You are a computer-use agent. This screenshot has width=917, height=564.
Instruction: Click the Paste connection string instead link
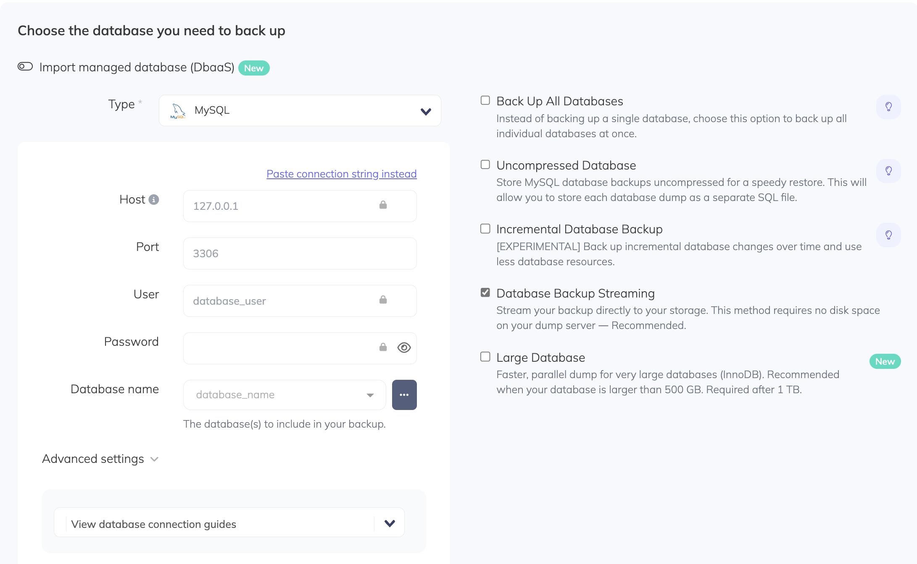(341, 174)
